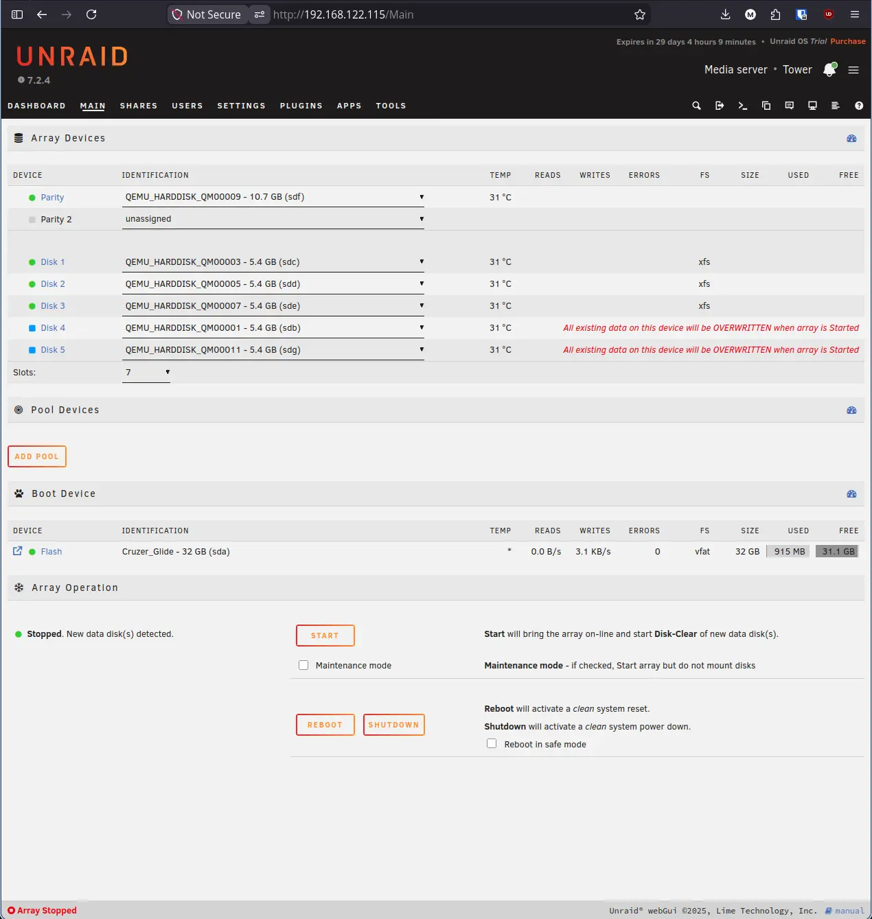The width and height of the screenshot is (872, 919).
Task: Click the Flash external link icon
Action: click(x=18, y=551)
